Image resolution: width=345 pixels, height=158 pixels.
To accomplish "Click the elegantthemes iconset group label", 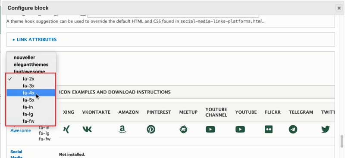I will coord(31,65).
